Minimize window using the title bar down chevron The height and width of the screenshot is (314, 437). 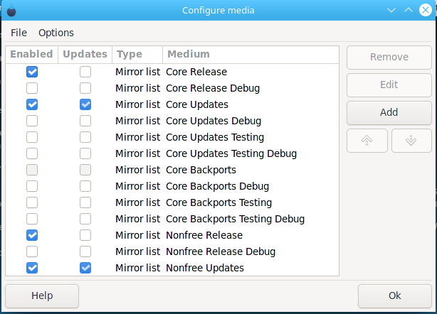(391, 11)
